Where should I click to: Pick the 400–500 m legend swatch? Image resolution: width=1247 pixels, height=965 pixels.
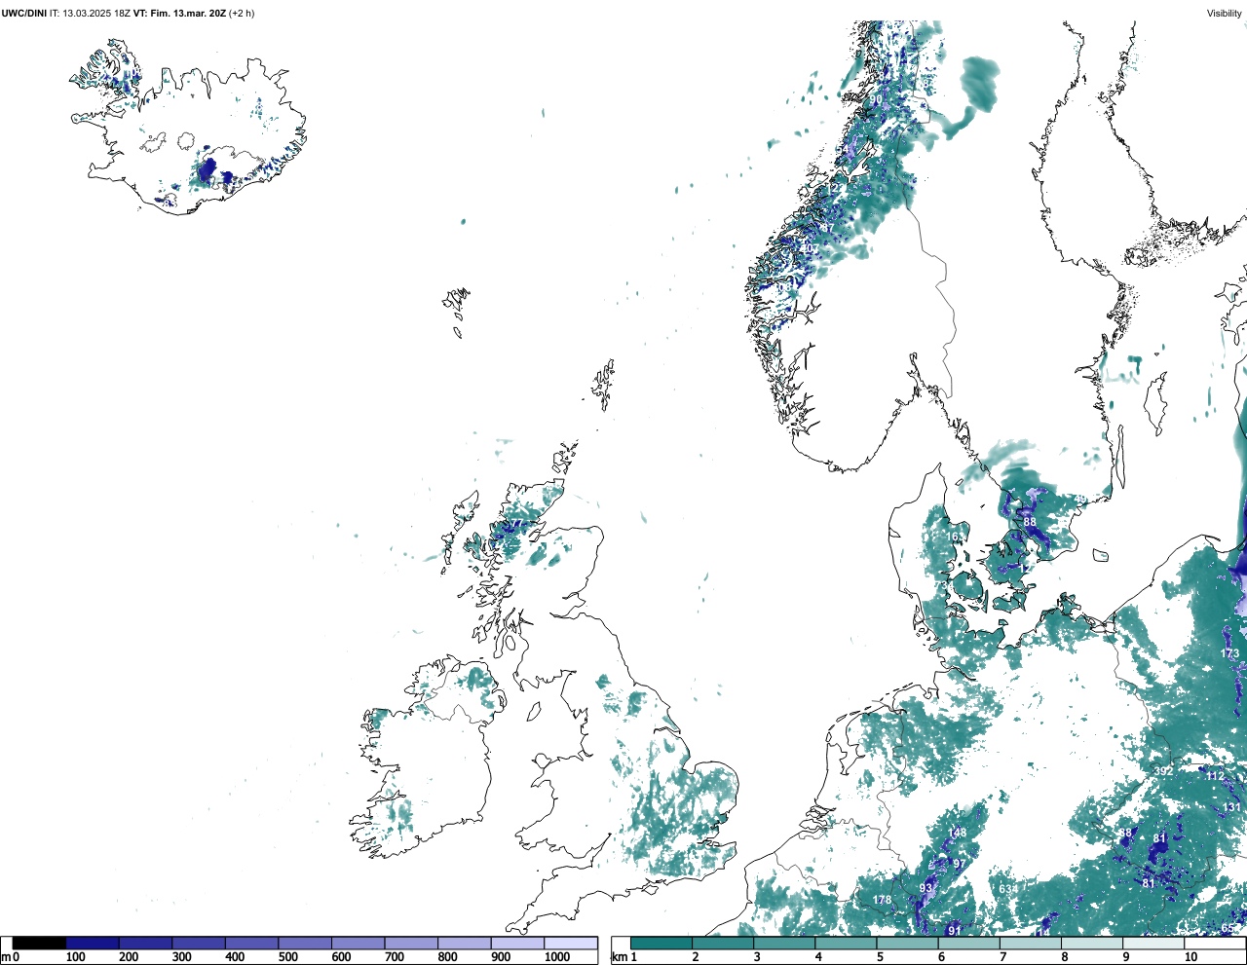pos(252,944)
